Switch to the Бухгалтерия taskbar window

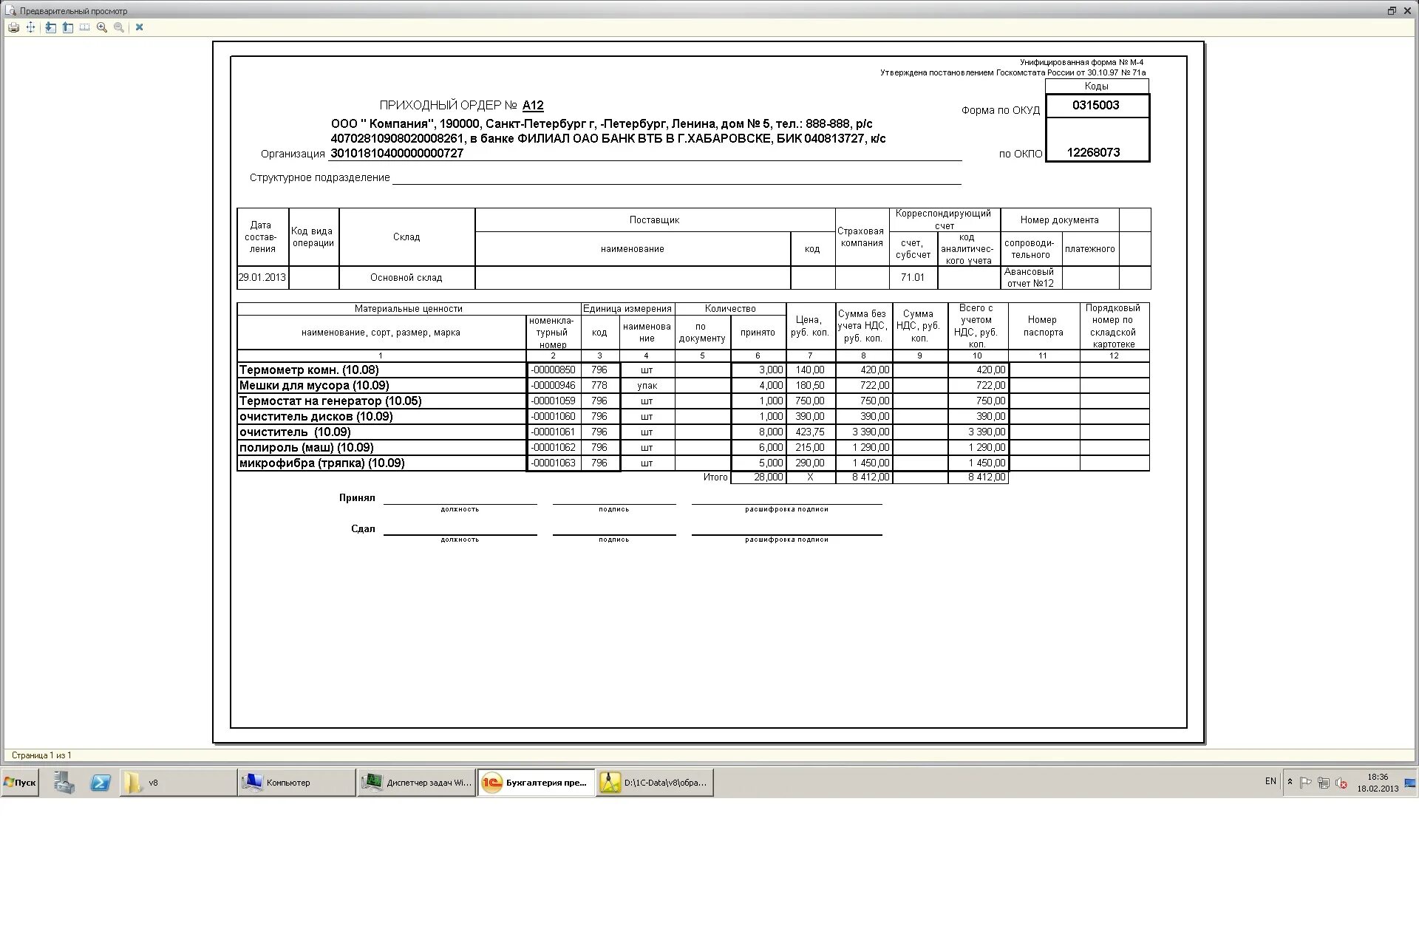click(x=536, y=783)
